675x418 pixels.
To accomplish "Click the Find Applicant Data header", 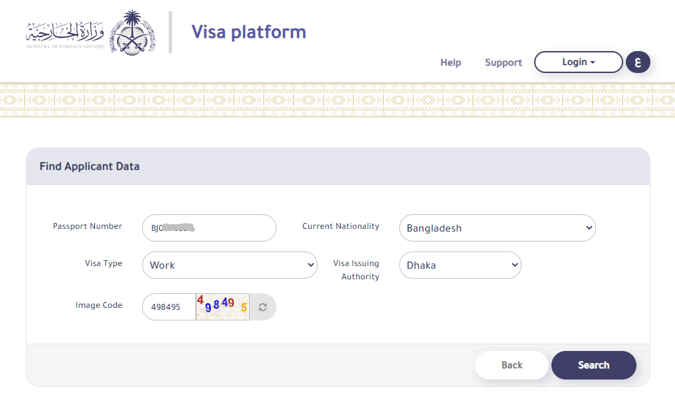I will pos(89,166).
